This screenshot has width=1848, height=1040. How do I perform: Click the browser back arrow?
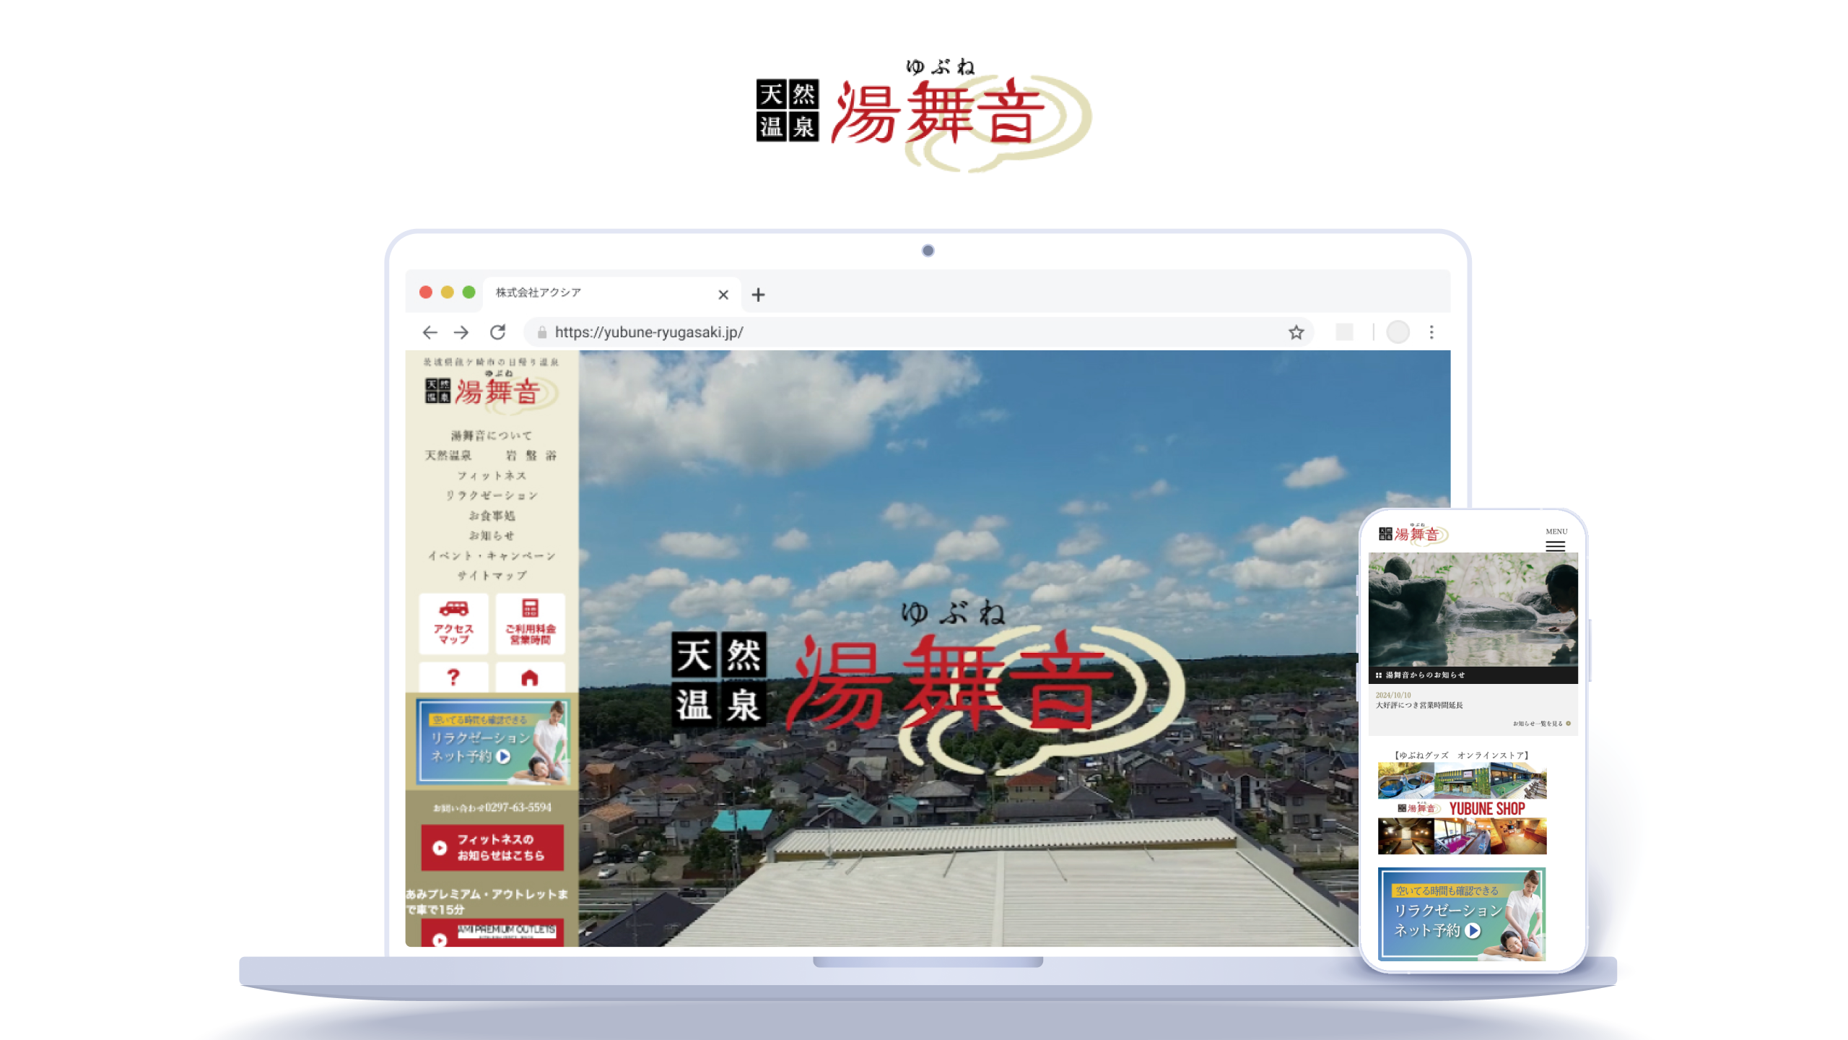click(x=430, y=332)
